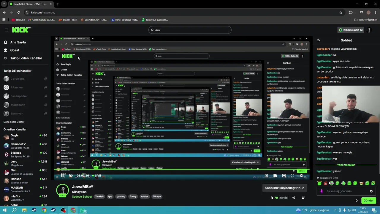Collapse the Sohbet chat panel
Screen dimensions: 380x214
[319, 40]
